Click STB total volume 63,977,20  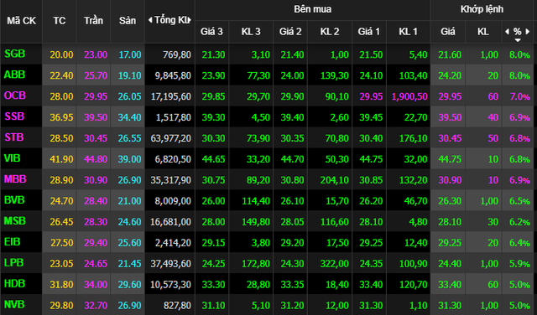pos(171,138)
